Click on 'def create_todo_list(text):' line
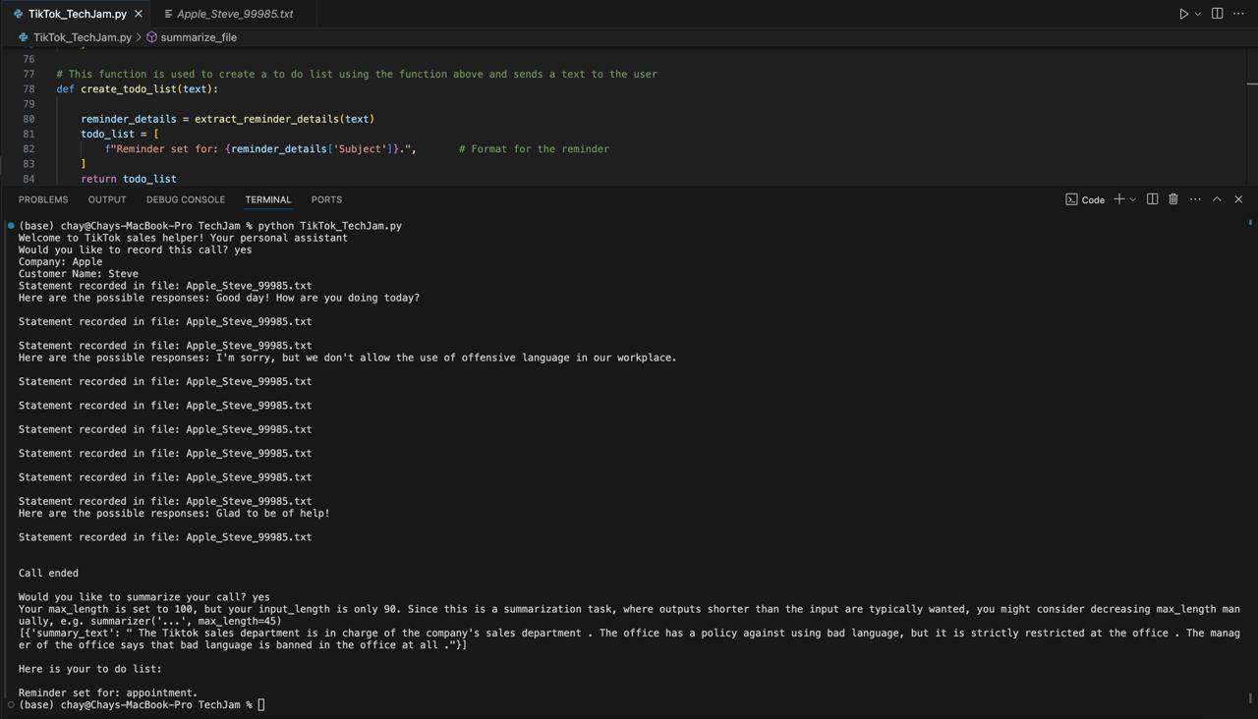This screenshot has height=719, width=1258. coord(137,88)
